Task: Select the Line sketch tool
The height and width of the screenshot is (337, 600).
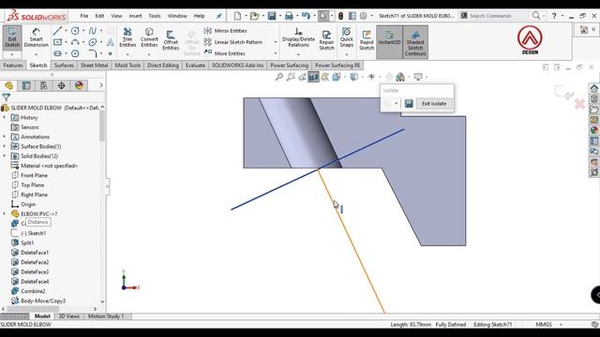Action: coord(57,31)
